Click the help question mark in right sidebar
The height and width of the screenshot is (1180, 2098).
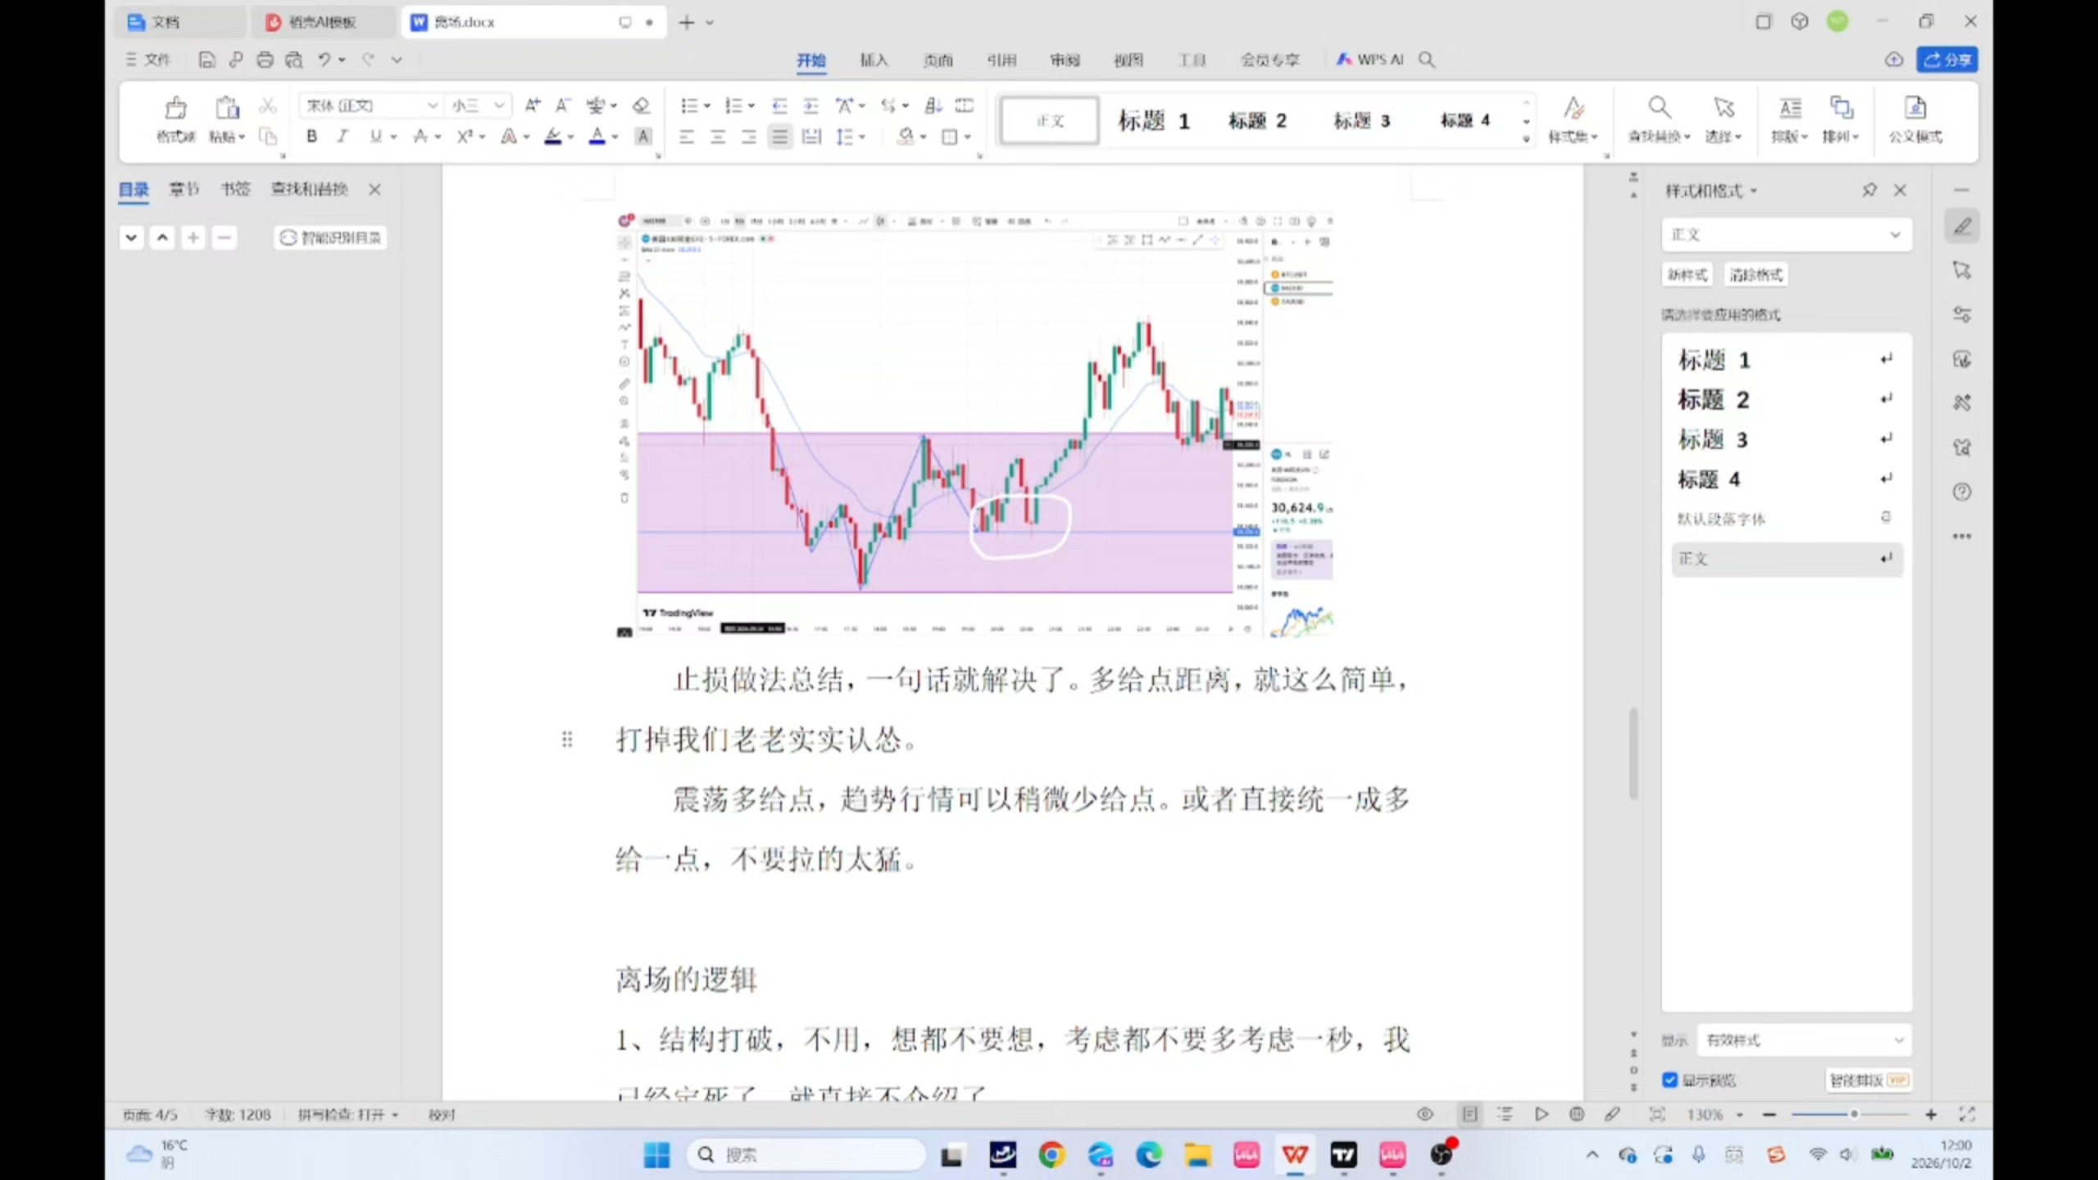coord(1962,492)
